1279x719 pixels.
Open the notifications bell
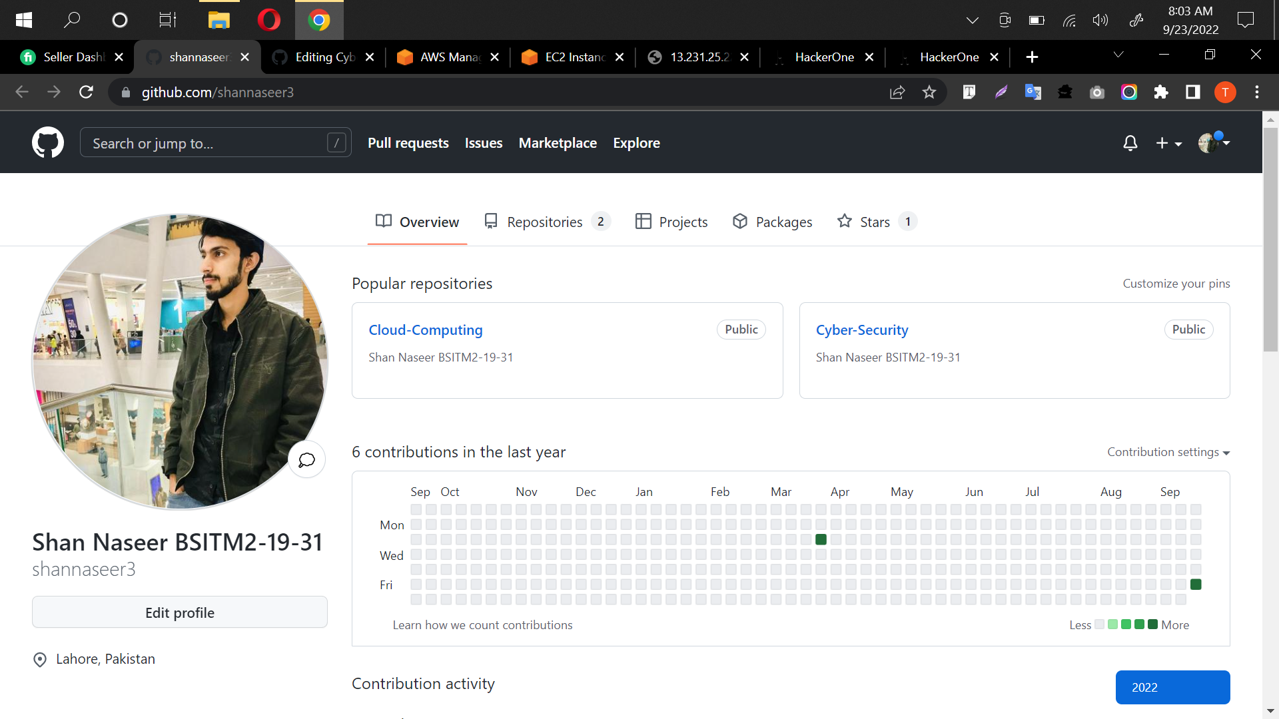[1130, 142]
